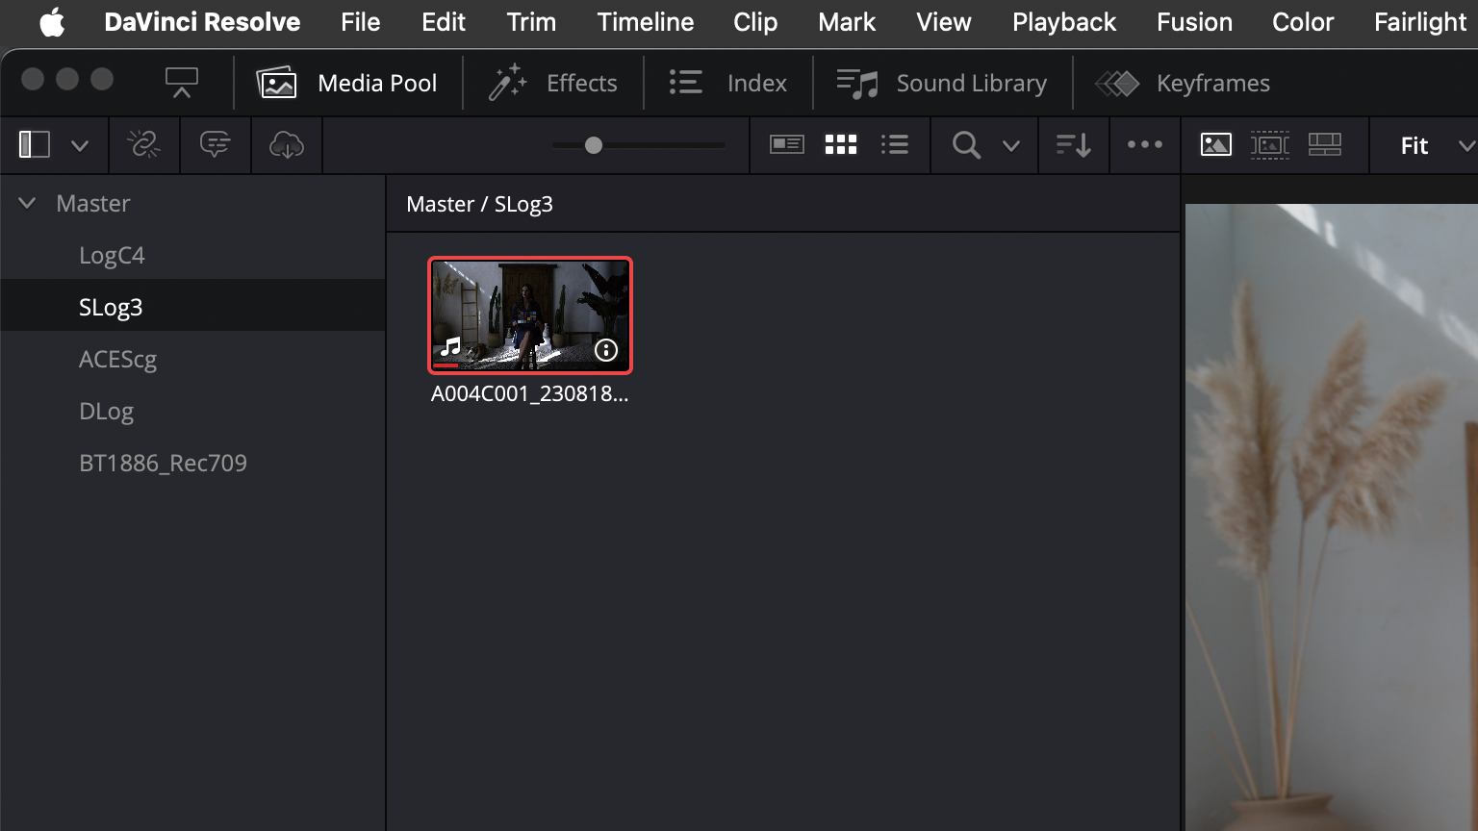Open the Apple menu

click(52, 22)
